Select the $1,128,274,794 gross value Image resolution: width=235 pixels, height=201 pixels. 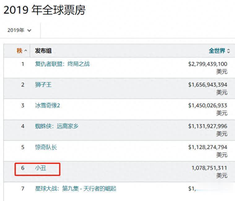[208, 147]
